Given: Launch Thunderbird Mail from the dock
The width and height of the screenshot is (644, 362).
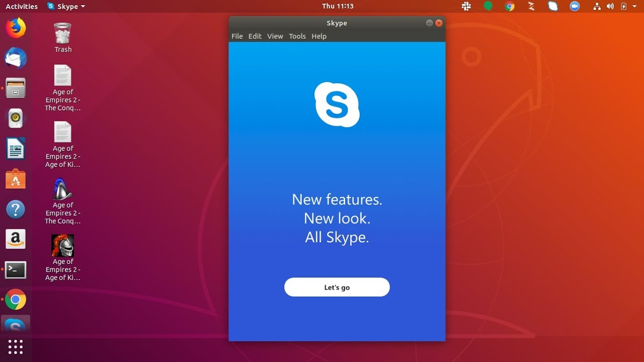Looking at the screenshot, I should point(16,58).
